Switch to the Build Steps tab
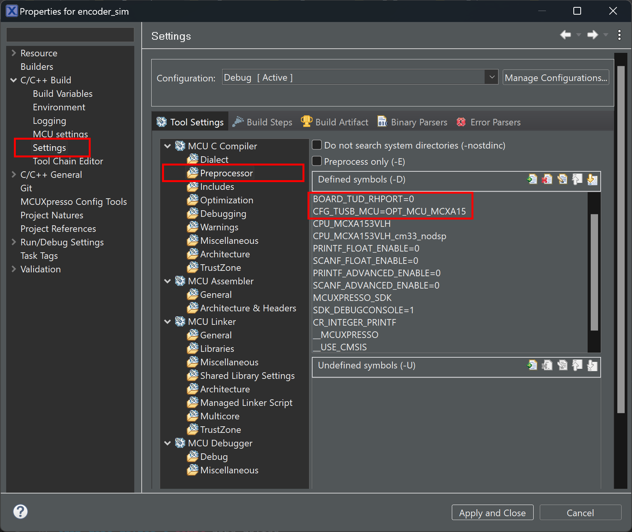Screen dimensions: 632x532 click(x=263, y=122)
